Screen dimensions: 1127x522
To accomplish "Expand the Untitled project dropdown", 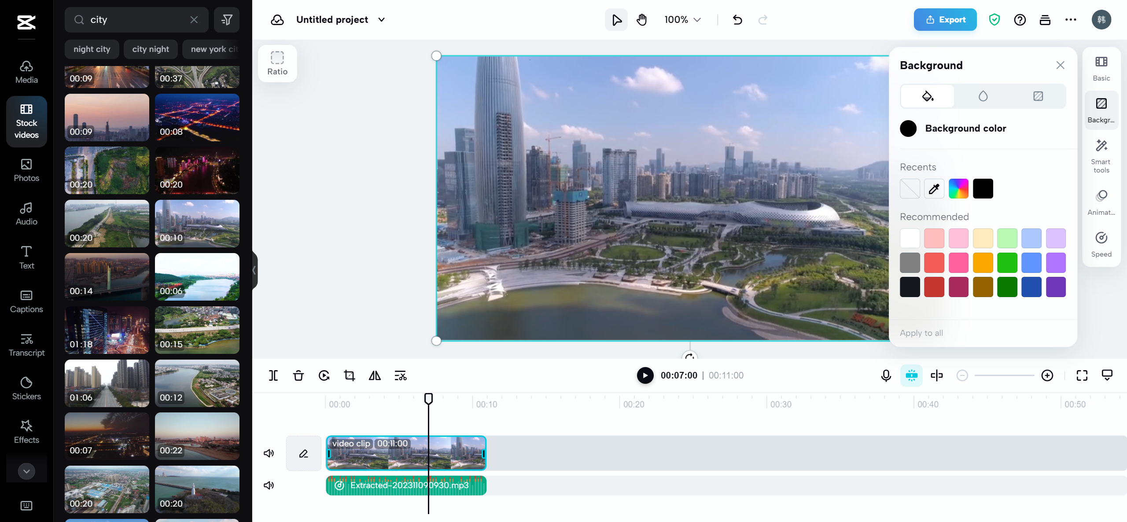I will [x=382, y=20].
